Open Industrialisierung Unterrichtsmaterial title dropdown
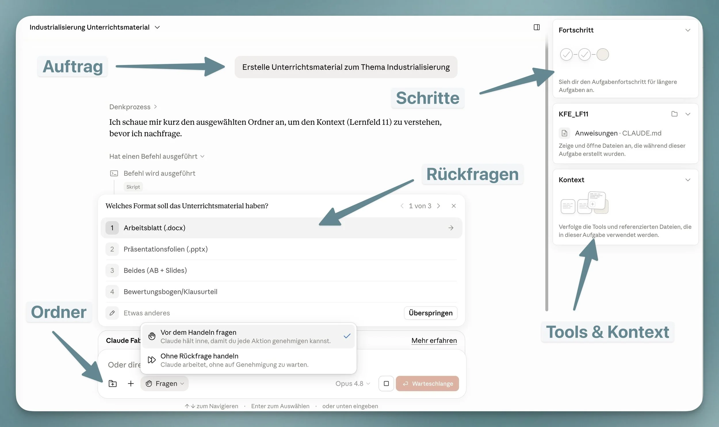Image resolution: width=719 pixels, height=427 pixels. coord(95,27)
